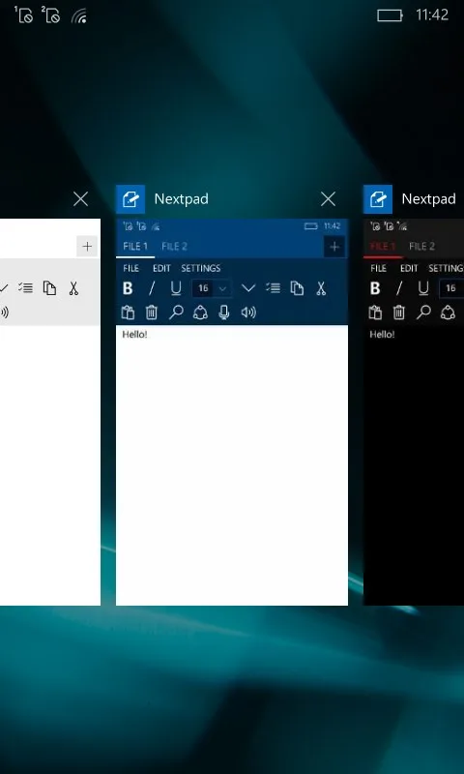Open the EDIT menu in dark Nextpad card
Viewport: 464px width, 774px height.
pyautogui.click(x=409, y=268)
